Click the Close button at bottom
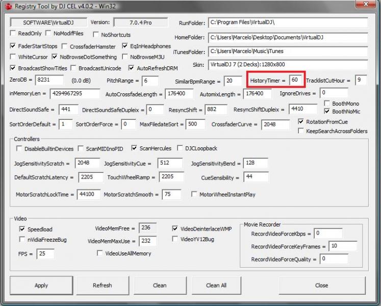The height and width of the screenshot is (306, 381). click(321, 285)
